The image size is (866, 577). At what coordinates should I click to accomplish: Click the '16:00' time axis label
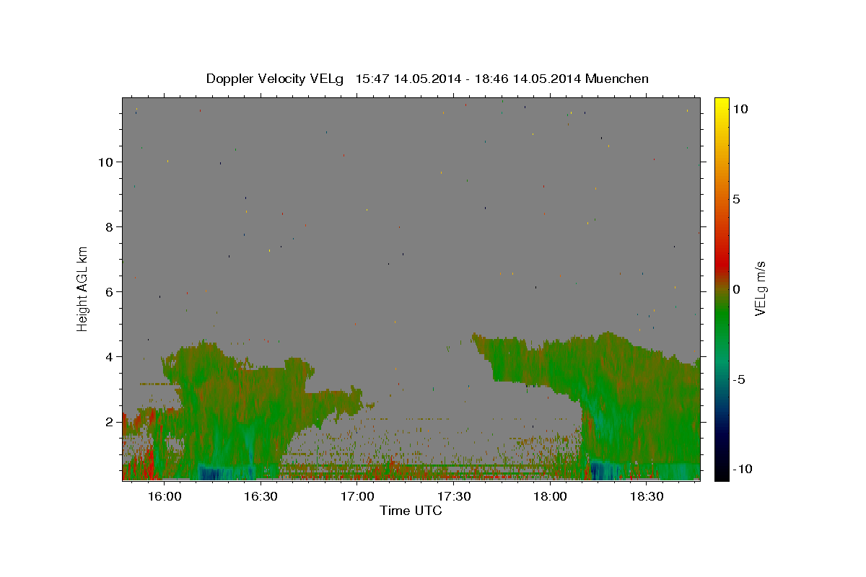(x=165, y=497)
